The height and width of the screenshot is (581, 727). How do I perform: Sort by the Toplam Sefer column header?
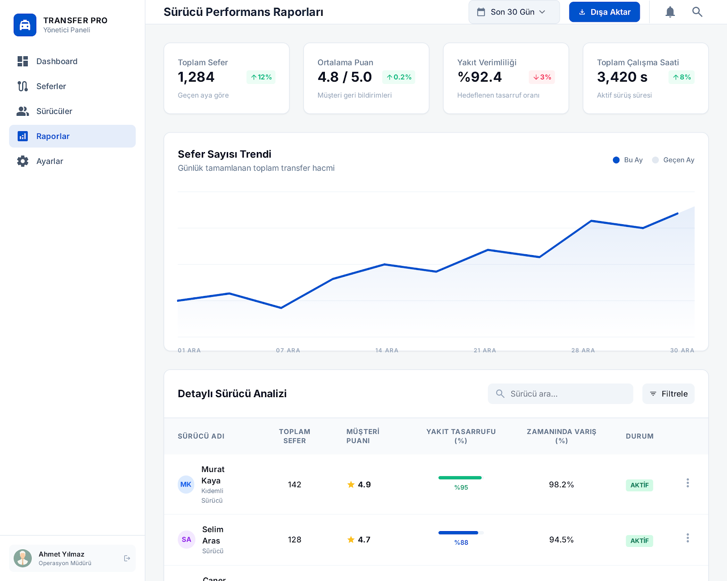294,436
